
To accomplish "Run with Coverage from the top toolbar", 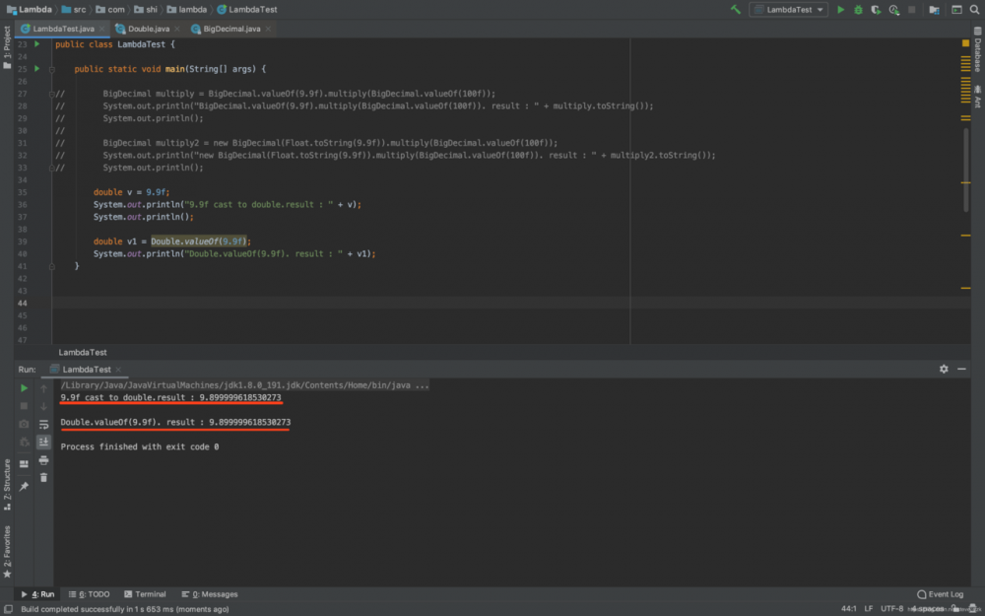I will click(x=876, y=9).
